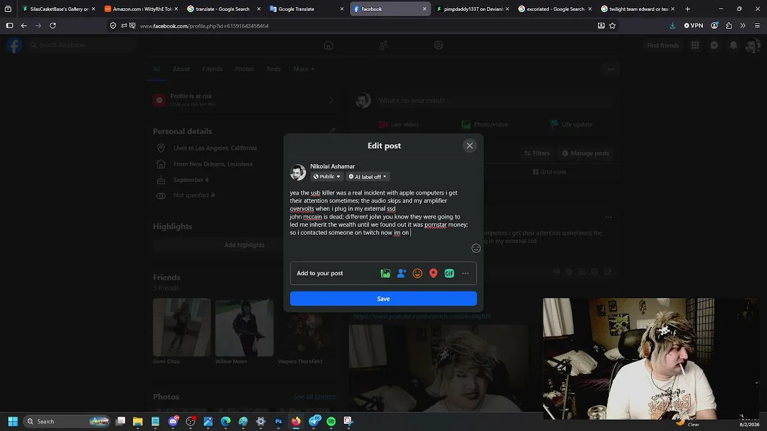Go forward to the next page

(x=38, y=26)
